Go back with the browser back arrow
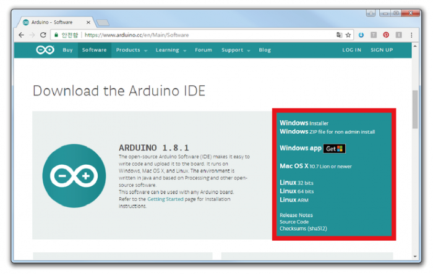 21,35
